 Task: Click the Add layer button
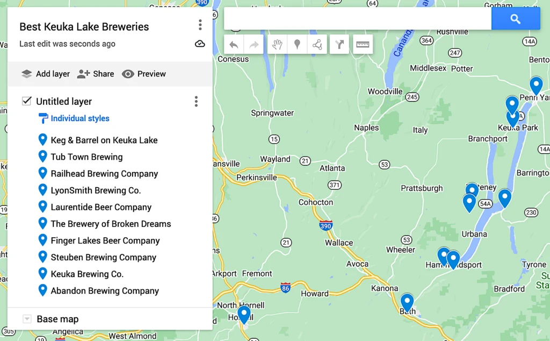[45, 74]
